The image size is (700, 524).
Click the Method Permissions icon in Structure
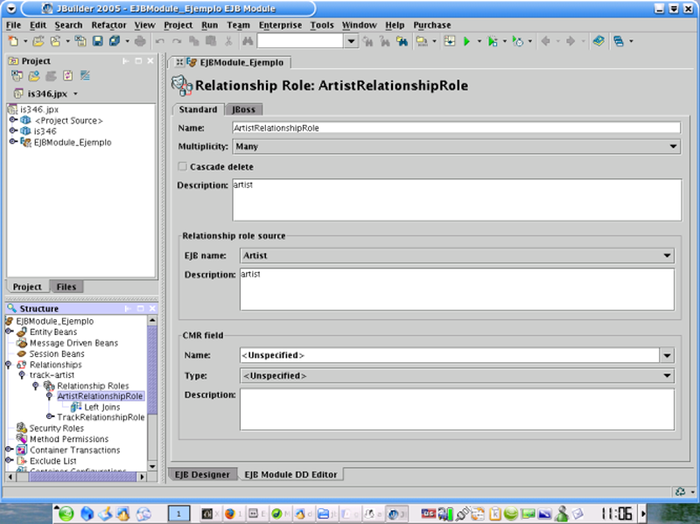tap(21, 439)
